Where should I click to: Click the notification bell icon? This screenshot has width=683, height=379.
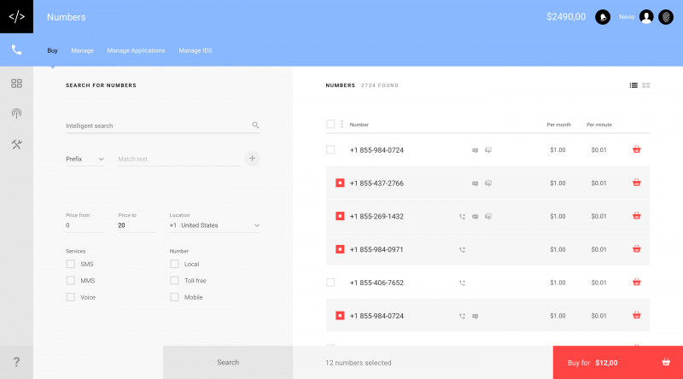coord(603,17)
